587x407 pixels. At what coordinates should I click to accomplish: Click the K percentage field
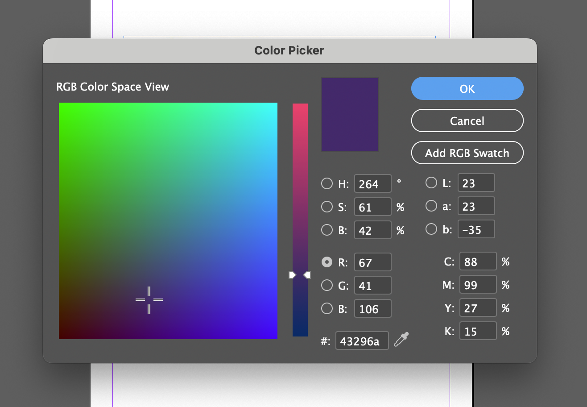[x=478, y=331]
